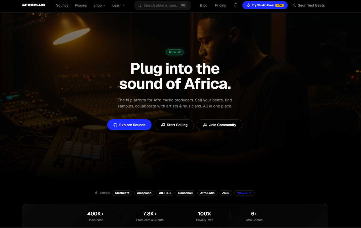Select the Amapiano genre chip
The height and width of the screenshot is (228, 361).
(x=144, y=193)
